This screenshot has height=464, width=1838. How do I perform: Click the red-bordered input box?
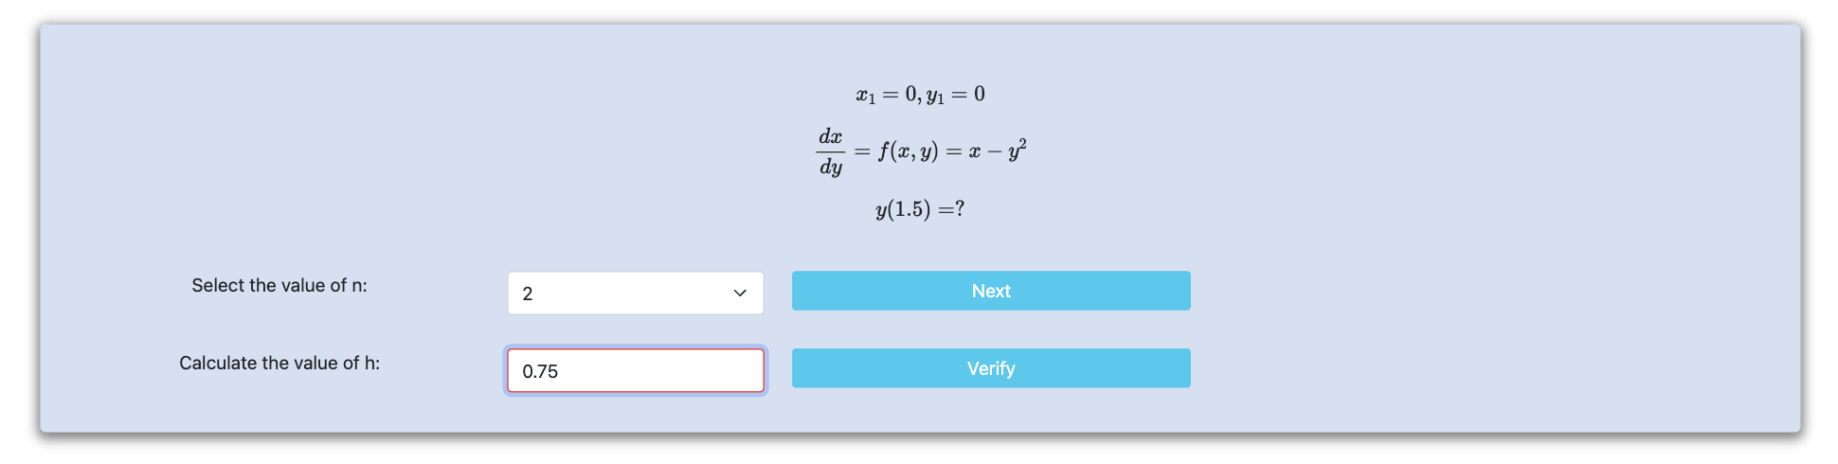tap(635, 370)
